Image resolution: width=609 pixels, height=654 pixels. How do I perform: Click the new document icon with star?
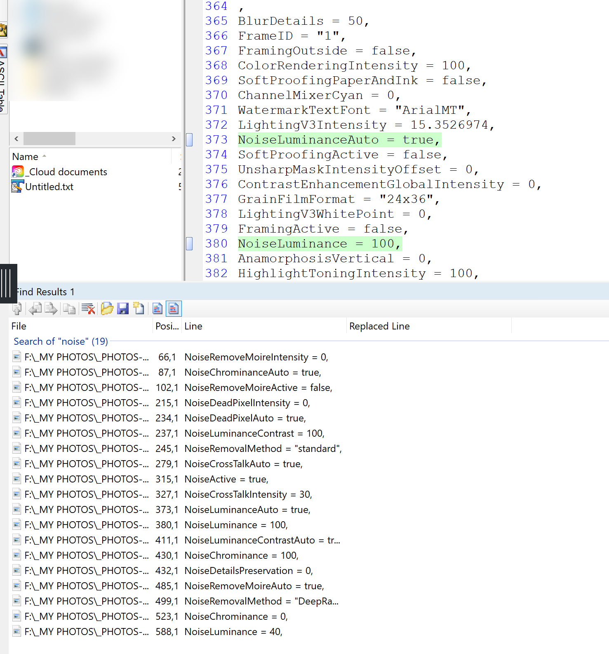[x=139, y=308]
